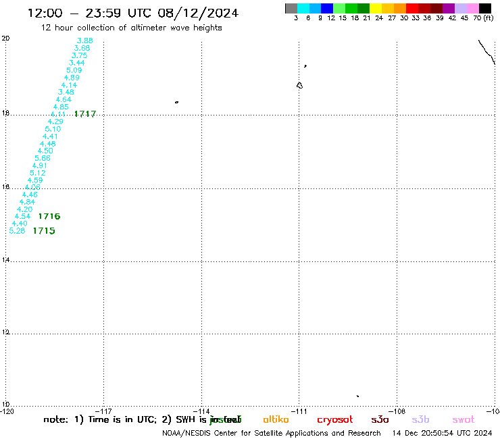Click the dark red s3a label
The height and width of the screenshot is (439, 500).
[380, 420]
